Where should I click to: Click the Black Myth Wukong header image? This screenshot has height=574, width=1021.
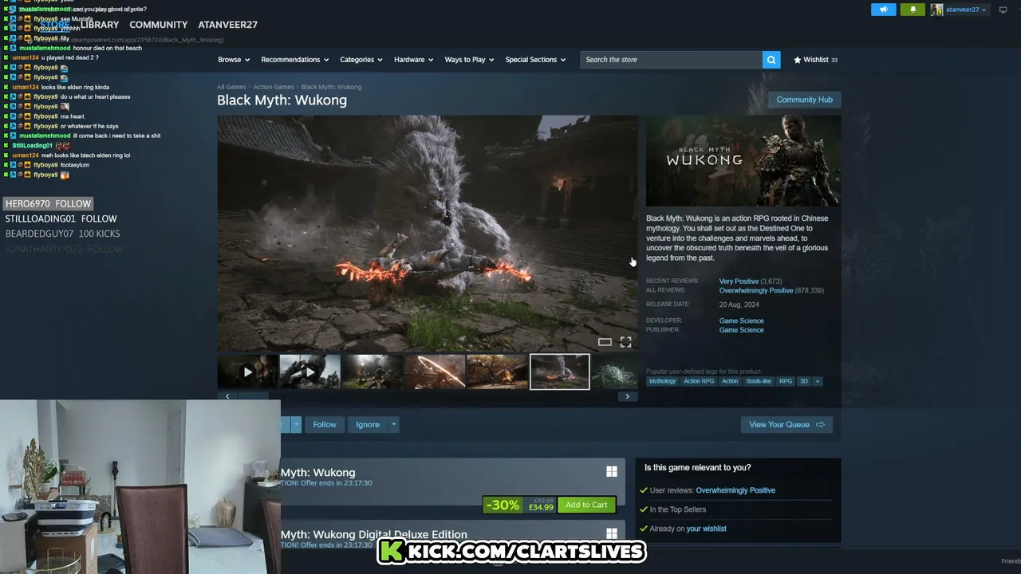(x=743, y=160)
